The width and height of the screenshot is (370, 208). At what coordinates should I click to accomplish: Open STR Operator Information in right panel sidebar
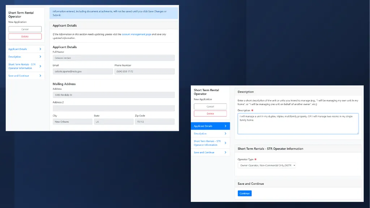pyautogui.click(x=210, y=143)
